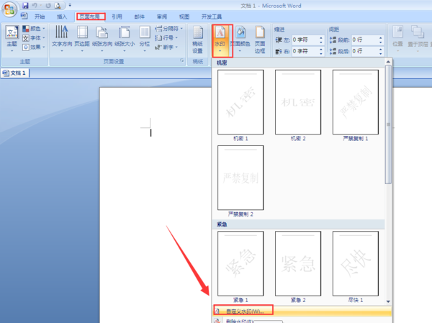432x323 pixels.
Task: Click the watermark gallery scrollbar thumb
Action: coord(388,124)
